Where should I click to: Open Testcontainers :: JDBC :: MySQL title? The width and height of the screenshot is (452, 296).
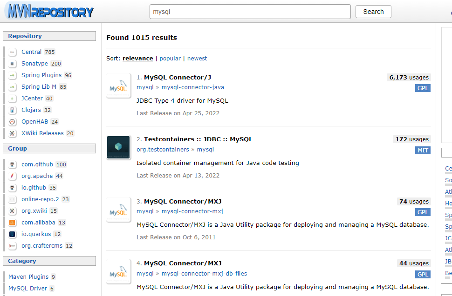point(199,139)
